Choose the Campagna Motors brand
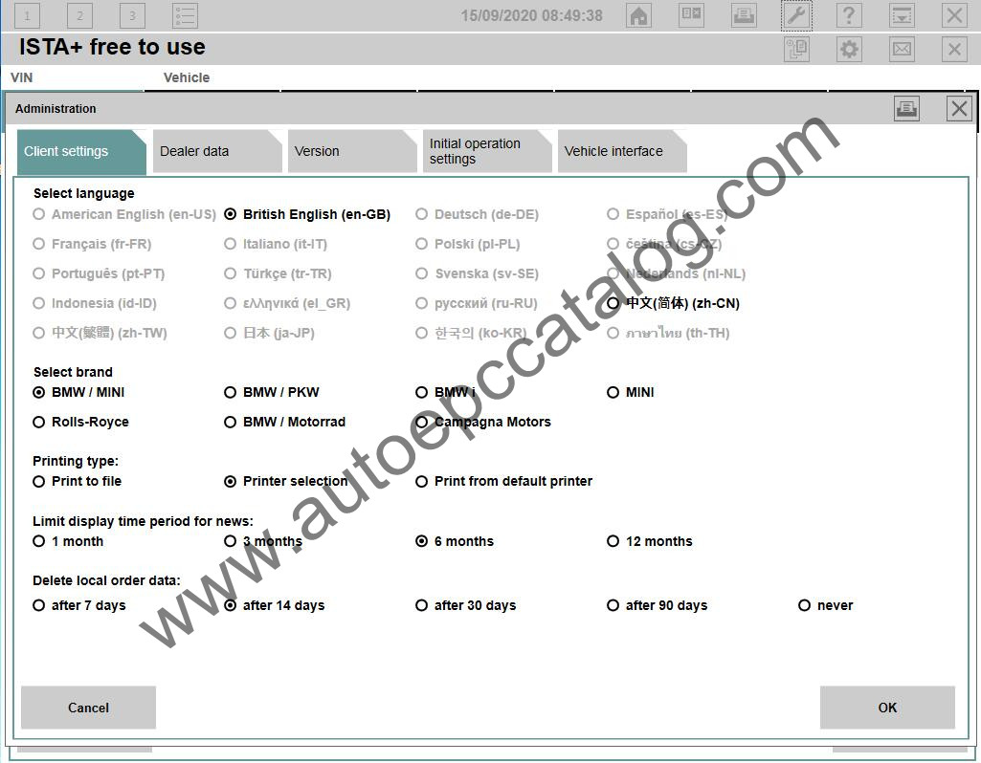 483,422
